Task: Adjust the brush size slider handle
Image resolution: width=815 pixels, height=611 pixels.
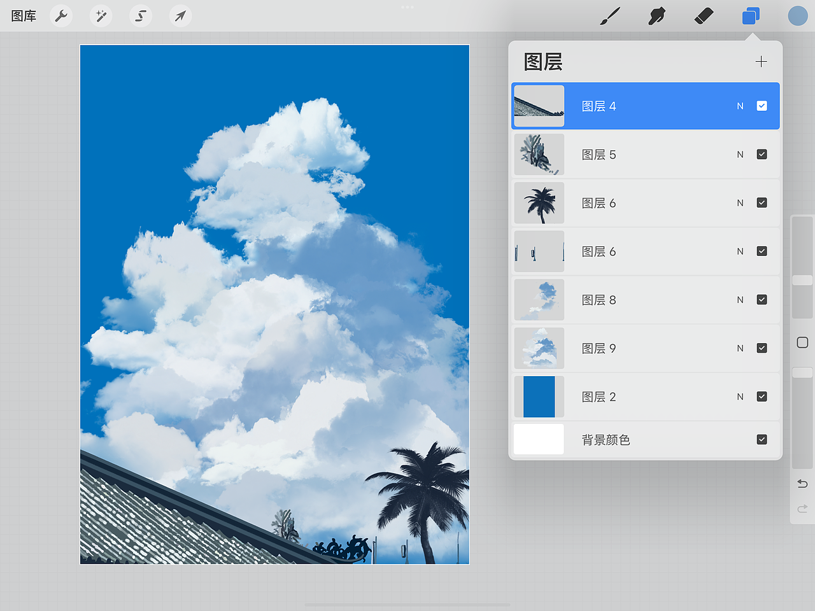Action: 802,280
